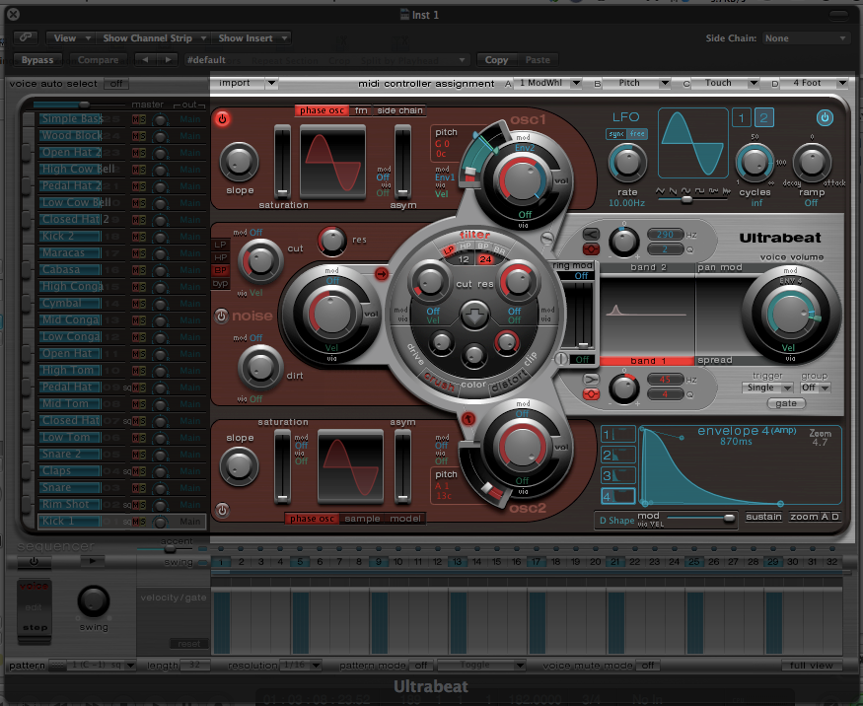This screenshot has width=863, height=706.
Task: Select LFO 1 button
Action: tap(741, 118)
